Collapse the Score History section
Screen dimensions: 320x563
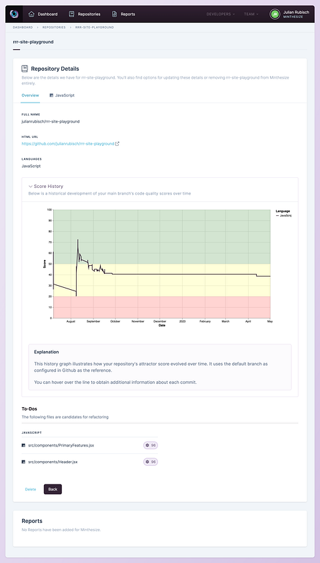click(45, 187)
